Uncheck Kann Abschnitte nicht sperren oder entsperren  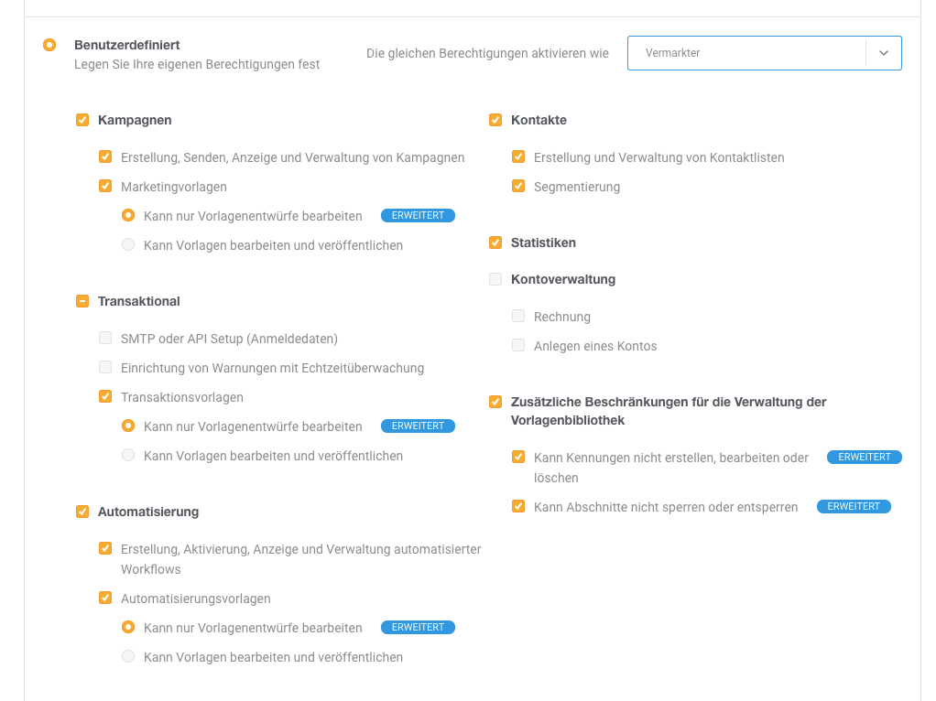coord(518,506)
